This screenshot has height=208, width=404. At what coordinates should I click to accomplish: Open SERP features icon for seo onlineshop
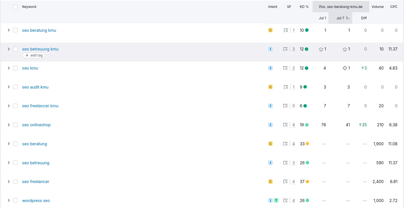(285, 125)
